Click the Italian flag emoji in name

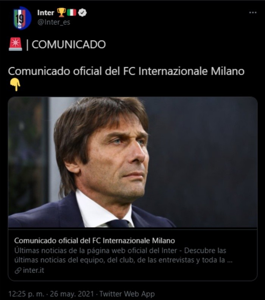coord(72,12)
